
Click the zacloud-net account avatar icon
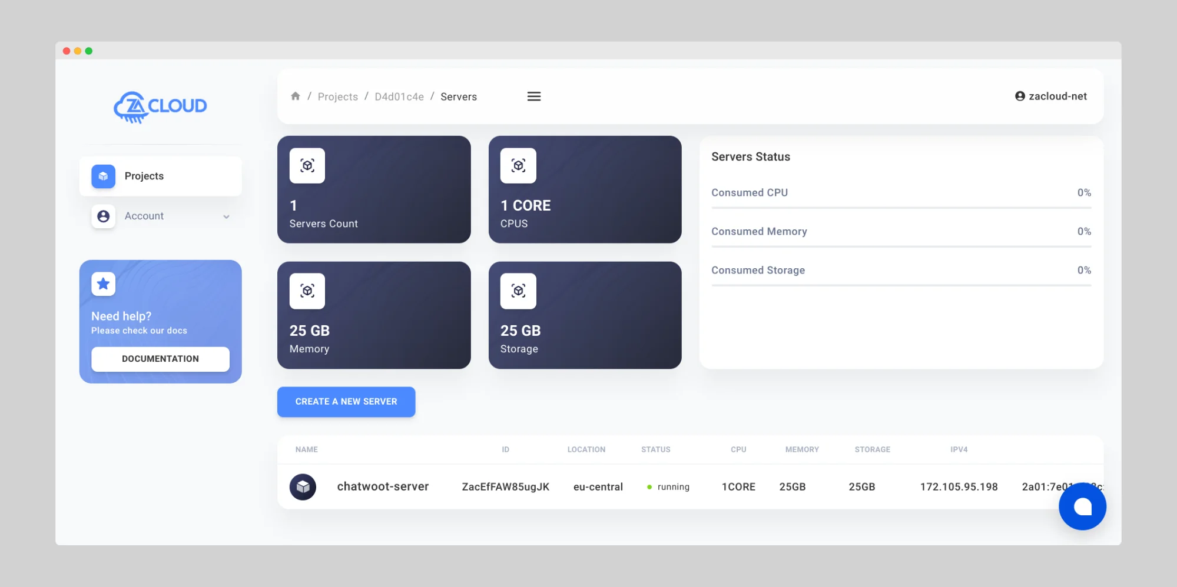(x=1019, y=96)
